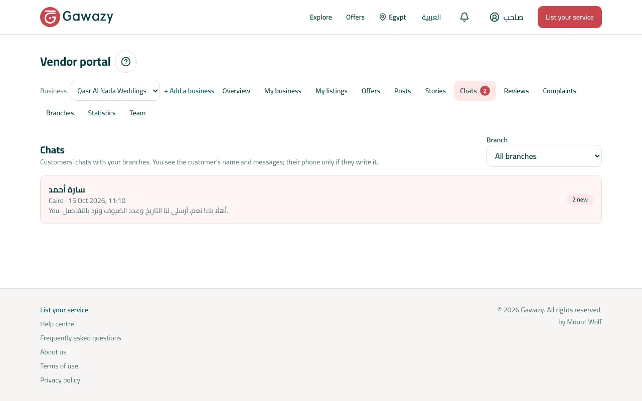Open the Terms of use link
Viewport: 642px width, 401px height.
(x=59, y=366)
